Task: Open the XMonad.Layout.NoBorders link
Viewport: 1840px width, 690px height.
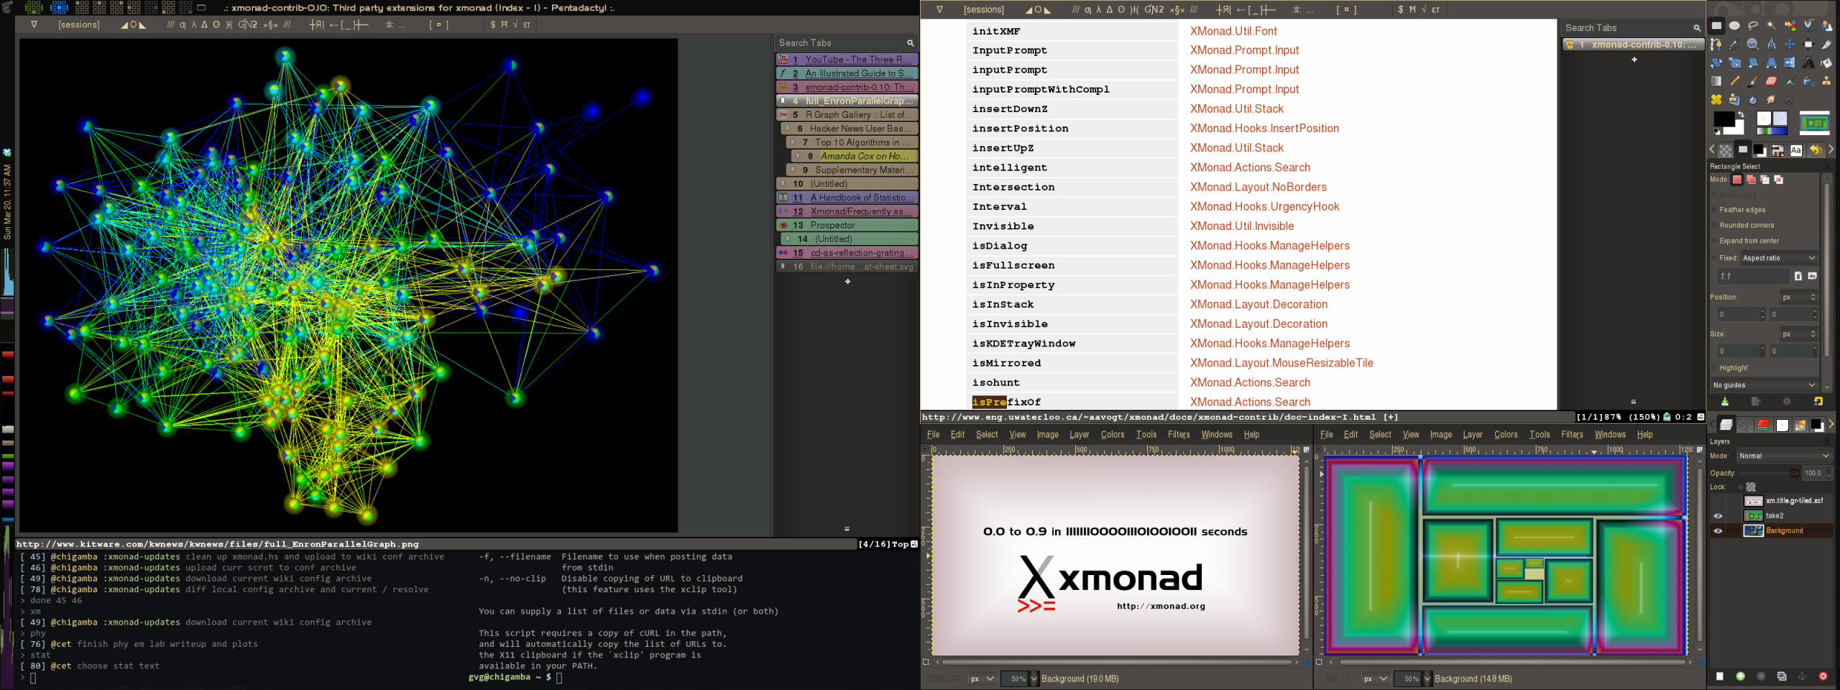Action: click(1259, 187)
